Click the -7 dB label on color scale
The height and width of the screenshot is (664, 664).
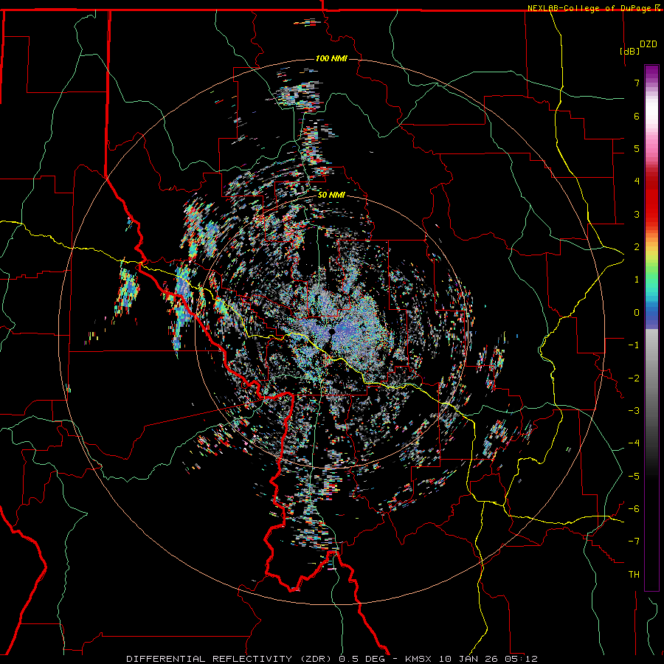(634, 542)
